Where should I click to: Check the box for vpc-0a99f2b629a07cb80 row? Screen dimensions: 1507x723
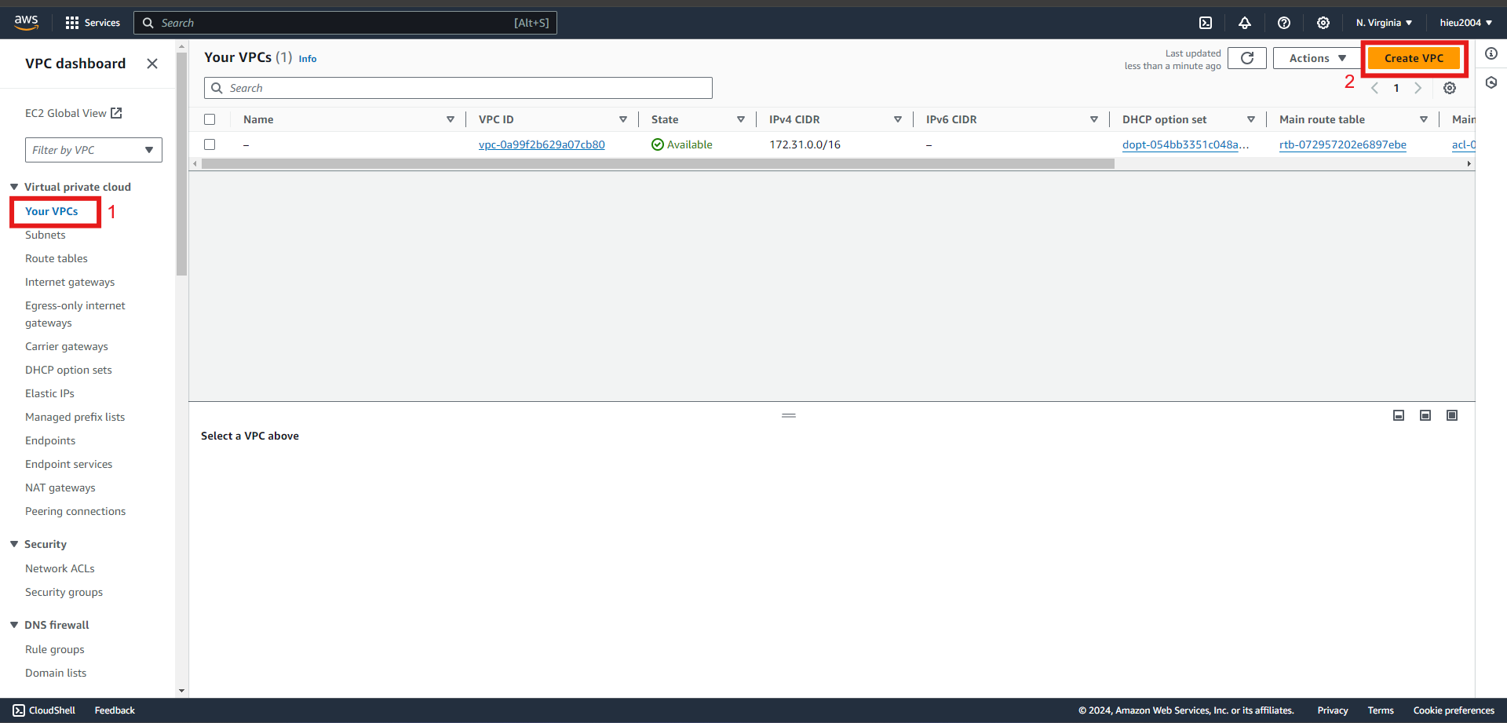(x=210, y=144)
